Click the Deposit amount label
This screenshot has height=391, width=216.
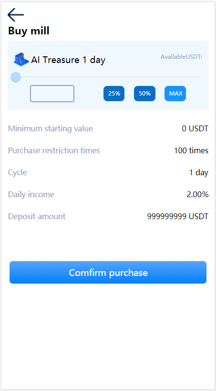(37, 216)
